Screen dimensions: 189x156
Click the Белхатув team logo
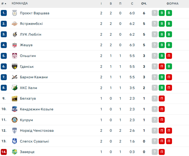[15, 98]
